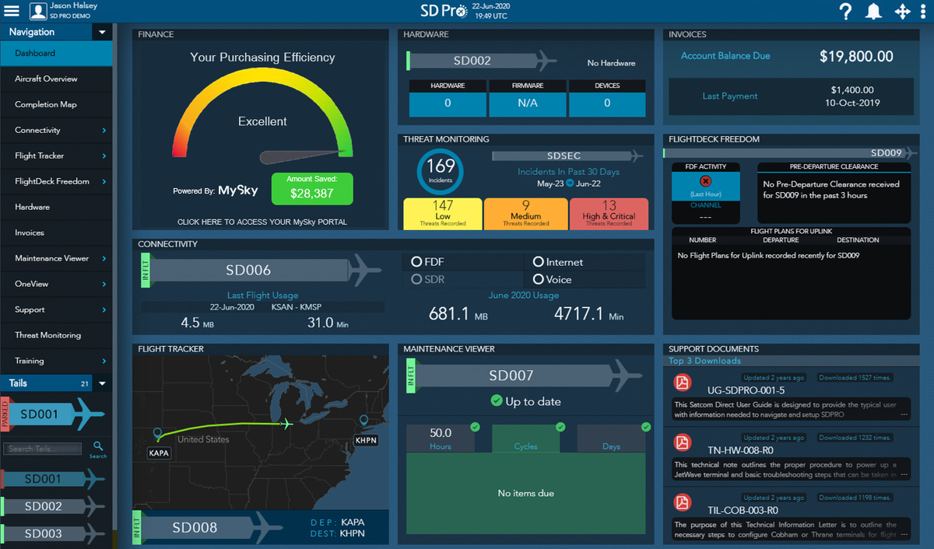This screenshot has width=934, height=549.
Task: Select the Voice radio button
Action: [538, 279]
